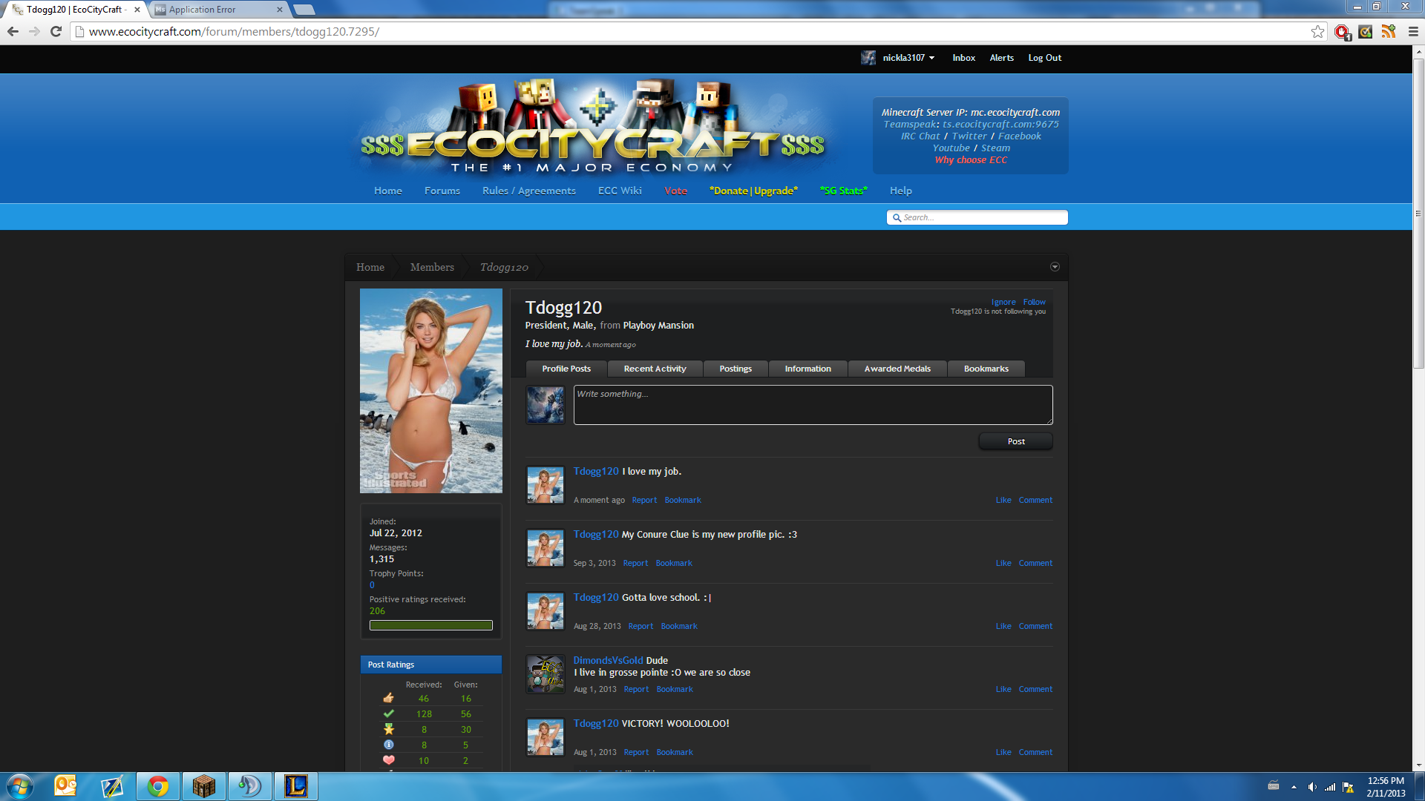Open the ECC Wiki link

[620, 191]
